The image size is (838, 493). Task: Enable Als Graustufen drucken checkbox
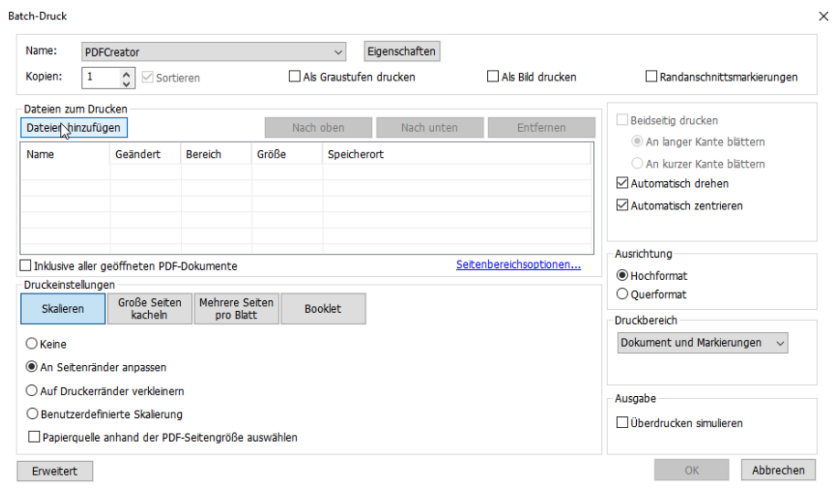(x=294, y=77)
